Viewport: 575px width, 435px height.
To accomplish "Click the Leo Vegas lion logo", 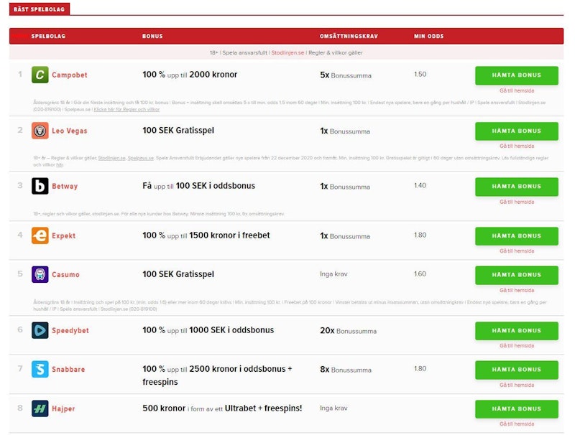I will [x=40, y=131].
